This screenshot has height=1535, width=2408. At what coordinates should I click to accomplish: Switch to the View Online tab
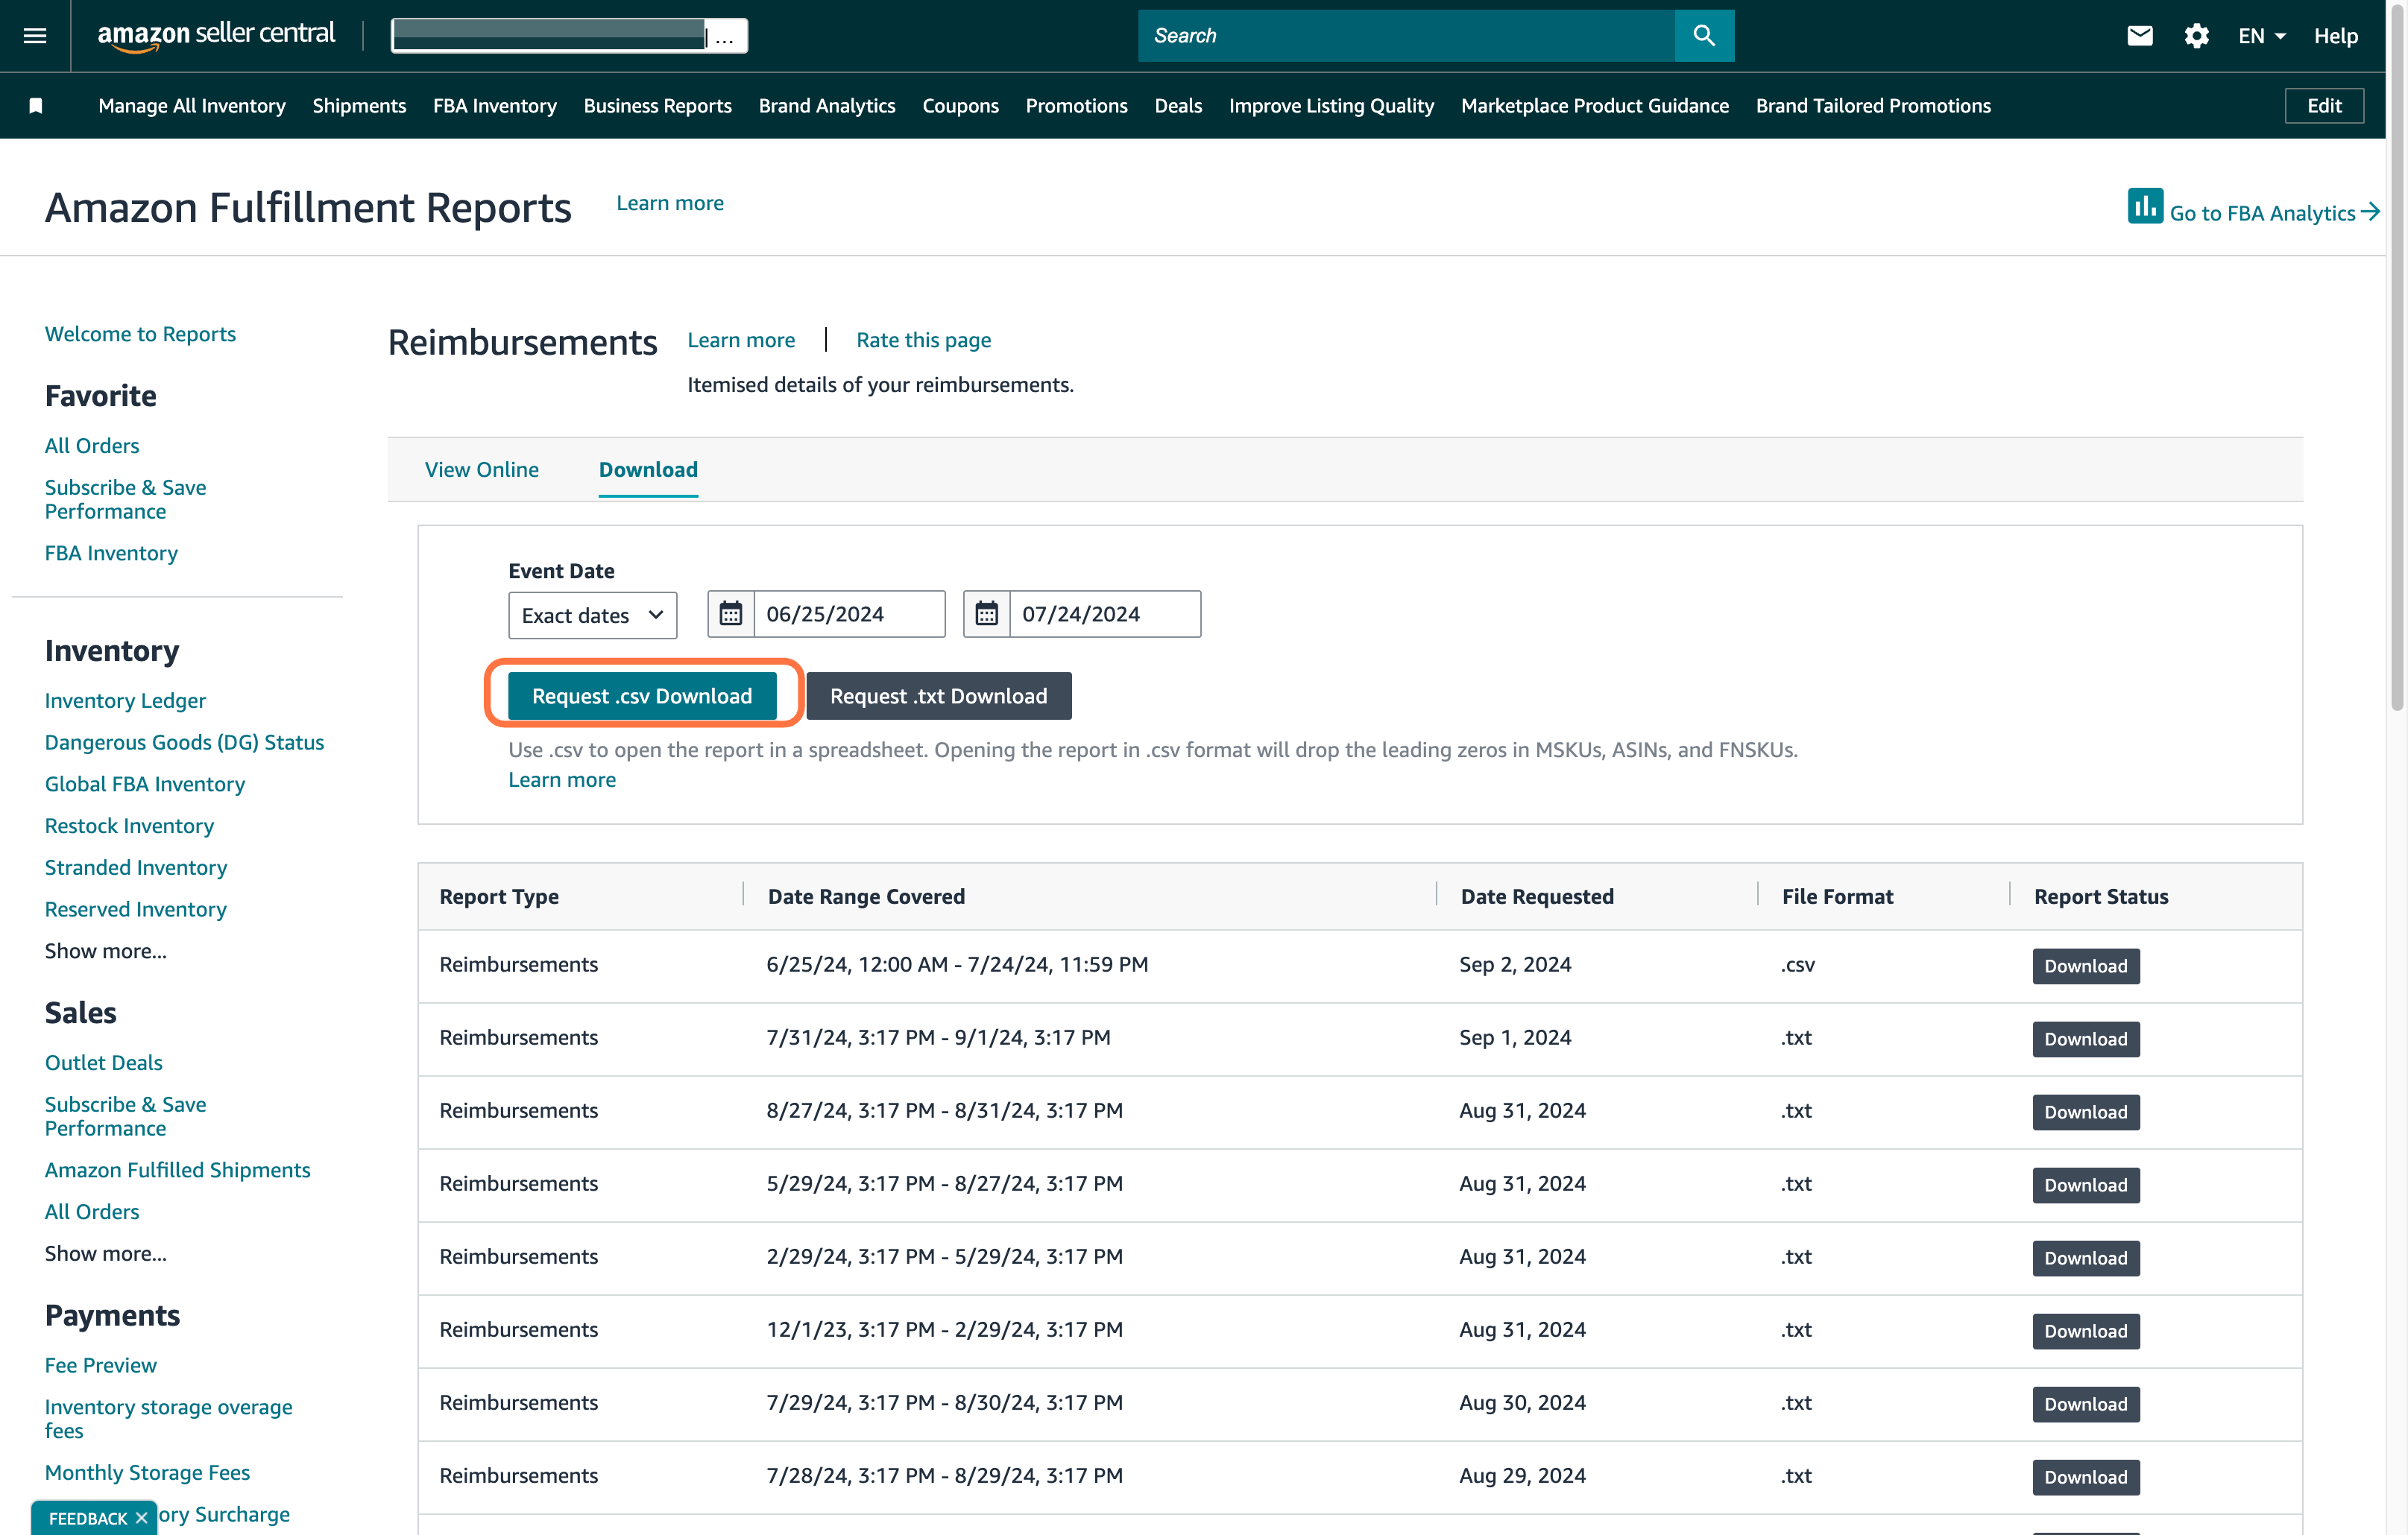click(x=481, y=469)
